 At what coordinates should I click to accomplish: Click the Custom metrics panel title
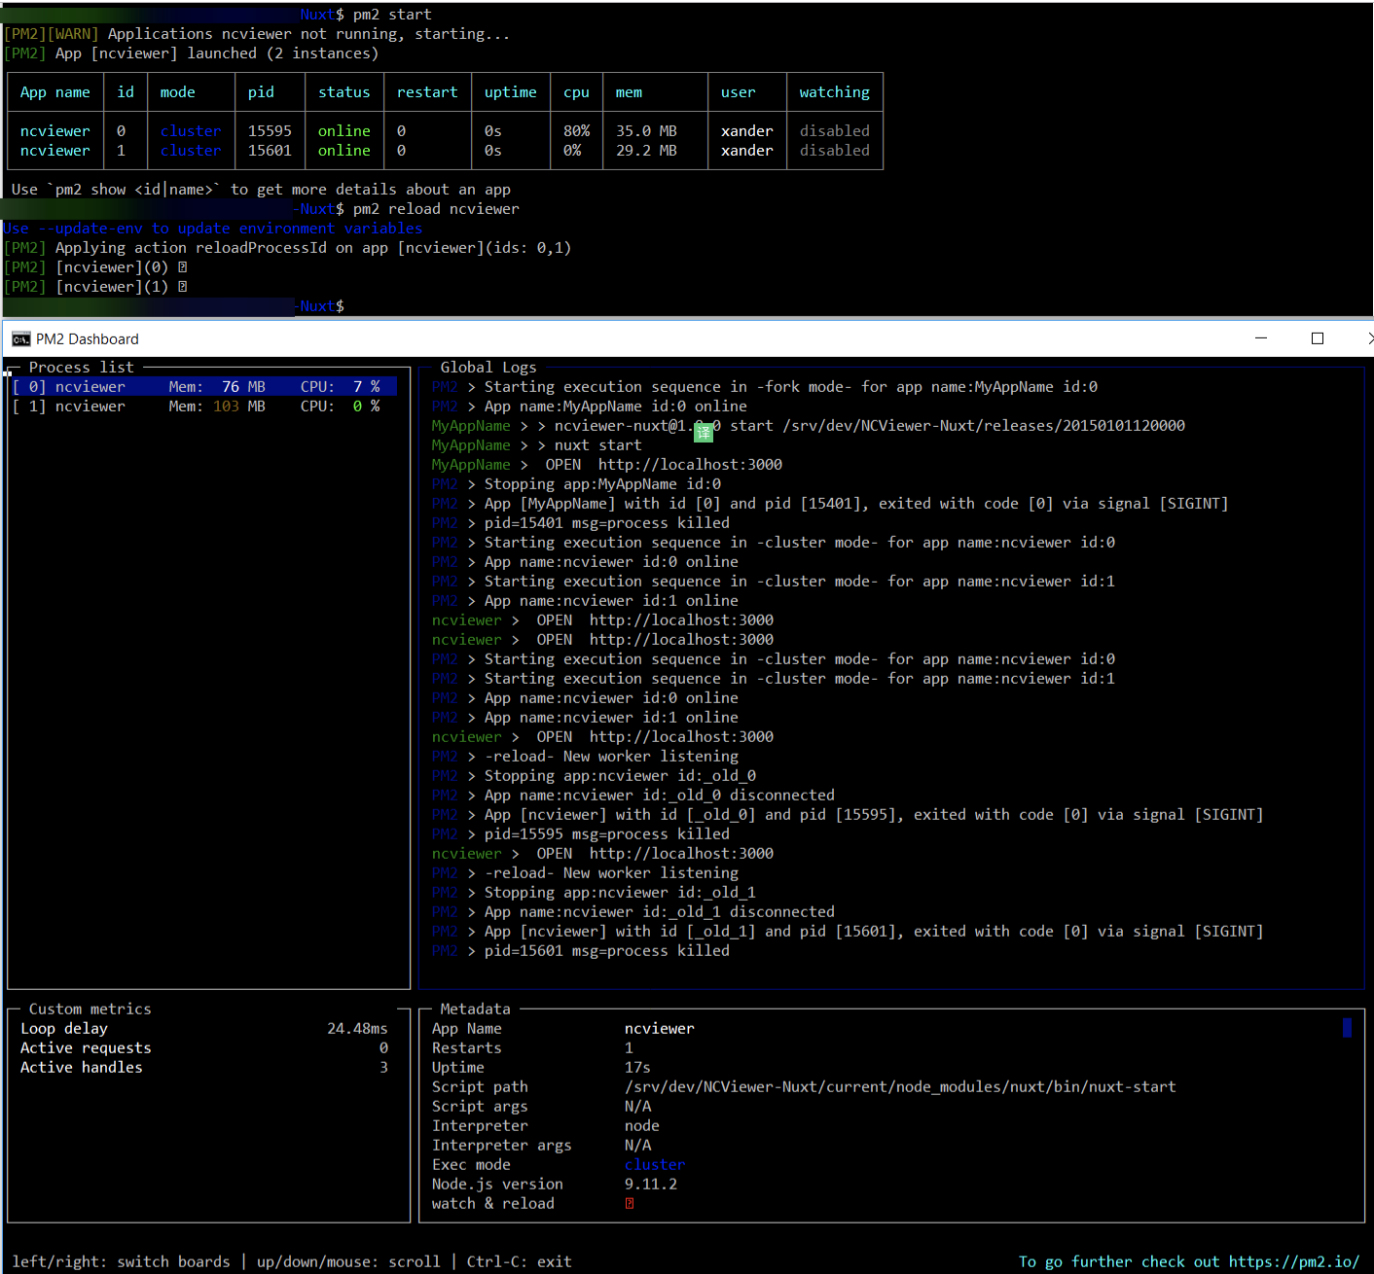pos(90,1009)
